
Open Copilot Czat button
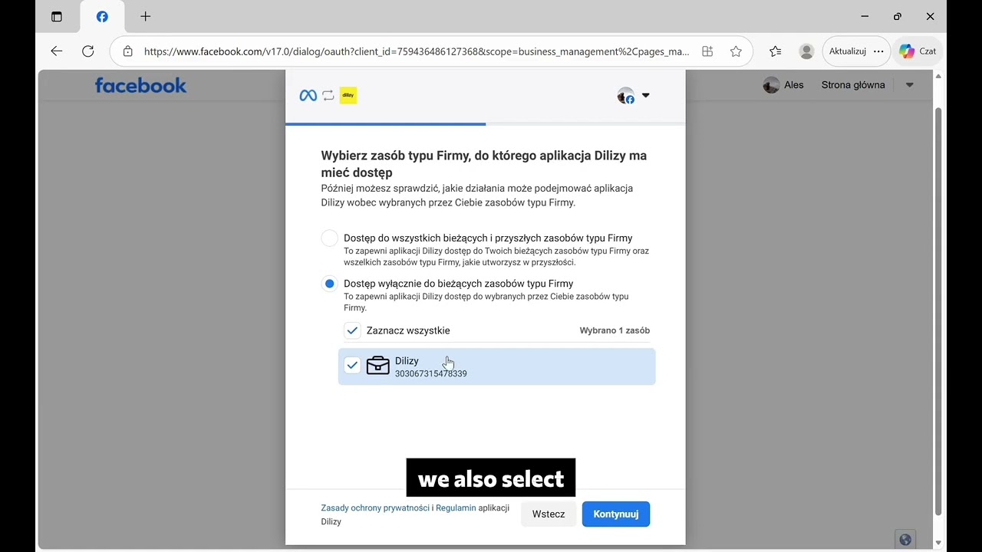pos(918,51)
